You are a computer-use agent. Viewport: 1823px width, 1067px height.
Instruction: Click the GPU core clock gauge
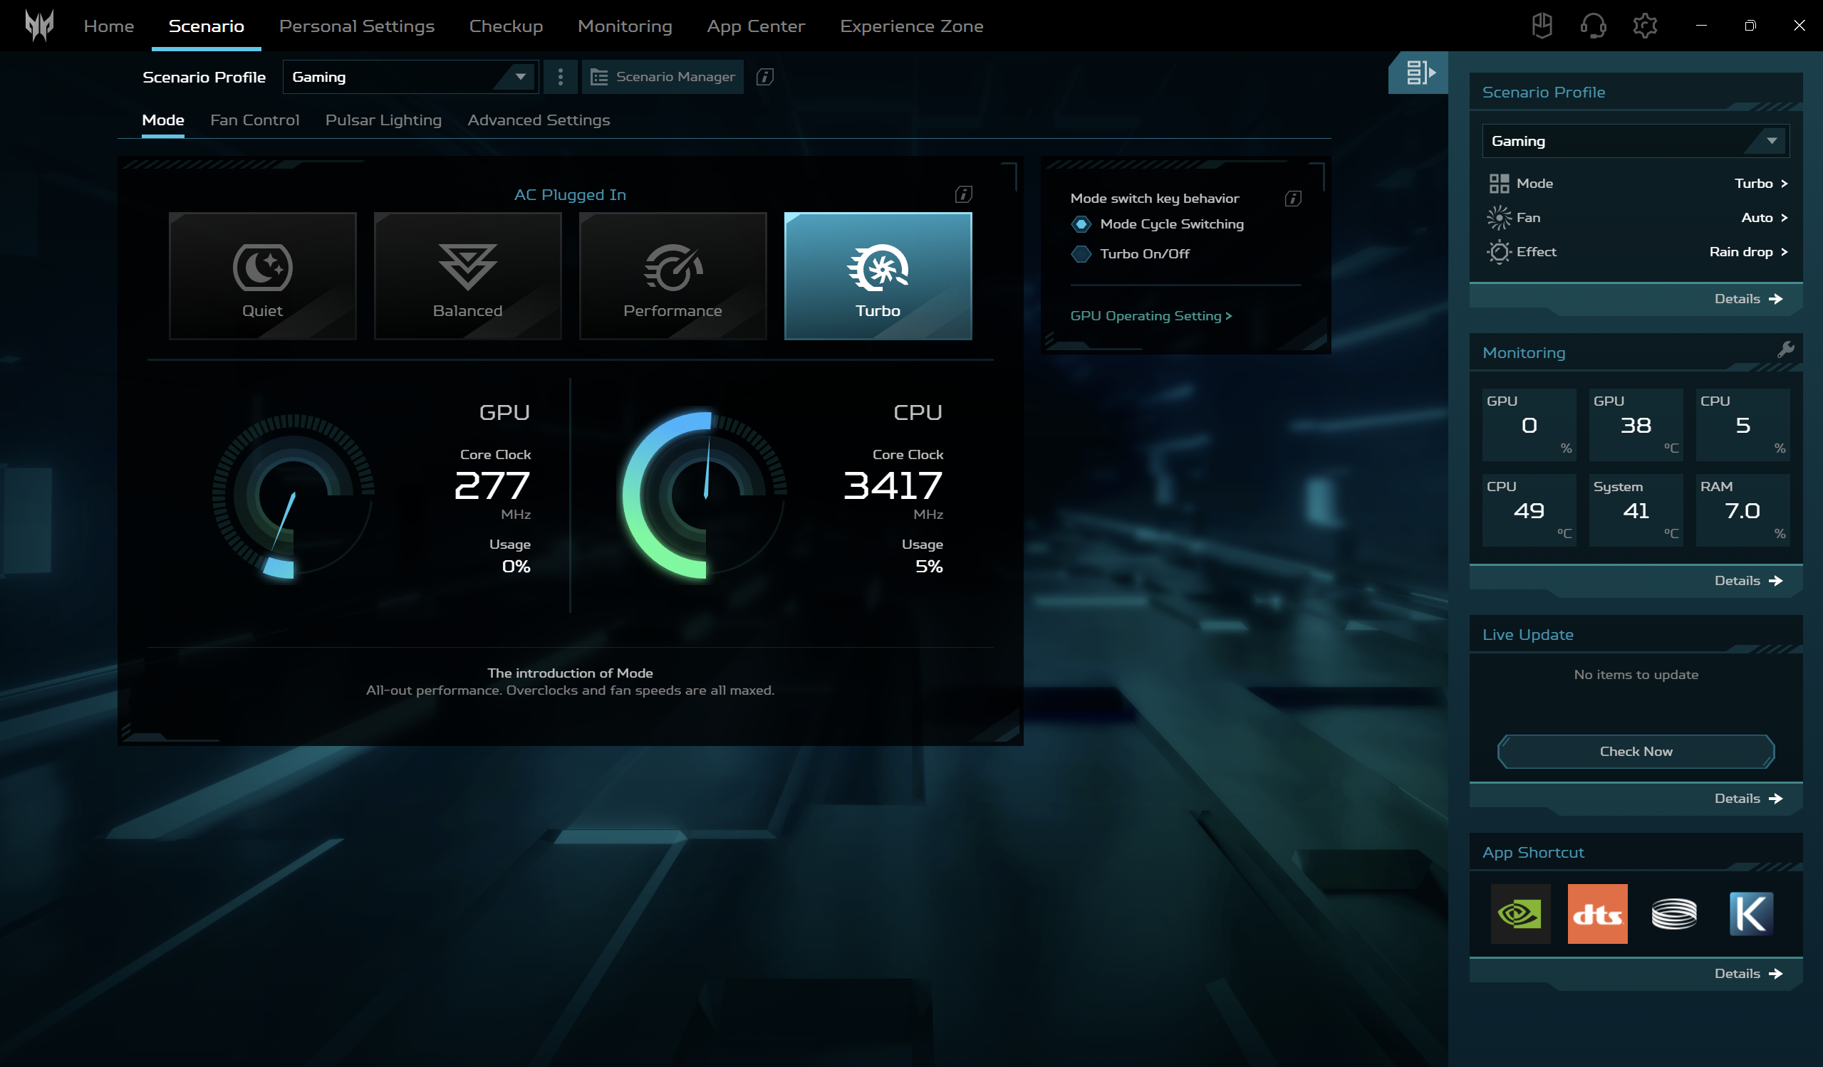293,496
